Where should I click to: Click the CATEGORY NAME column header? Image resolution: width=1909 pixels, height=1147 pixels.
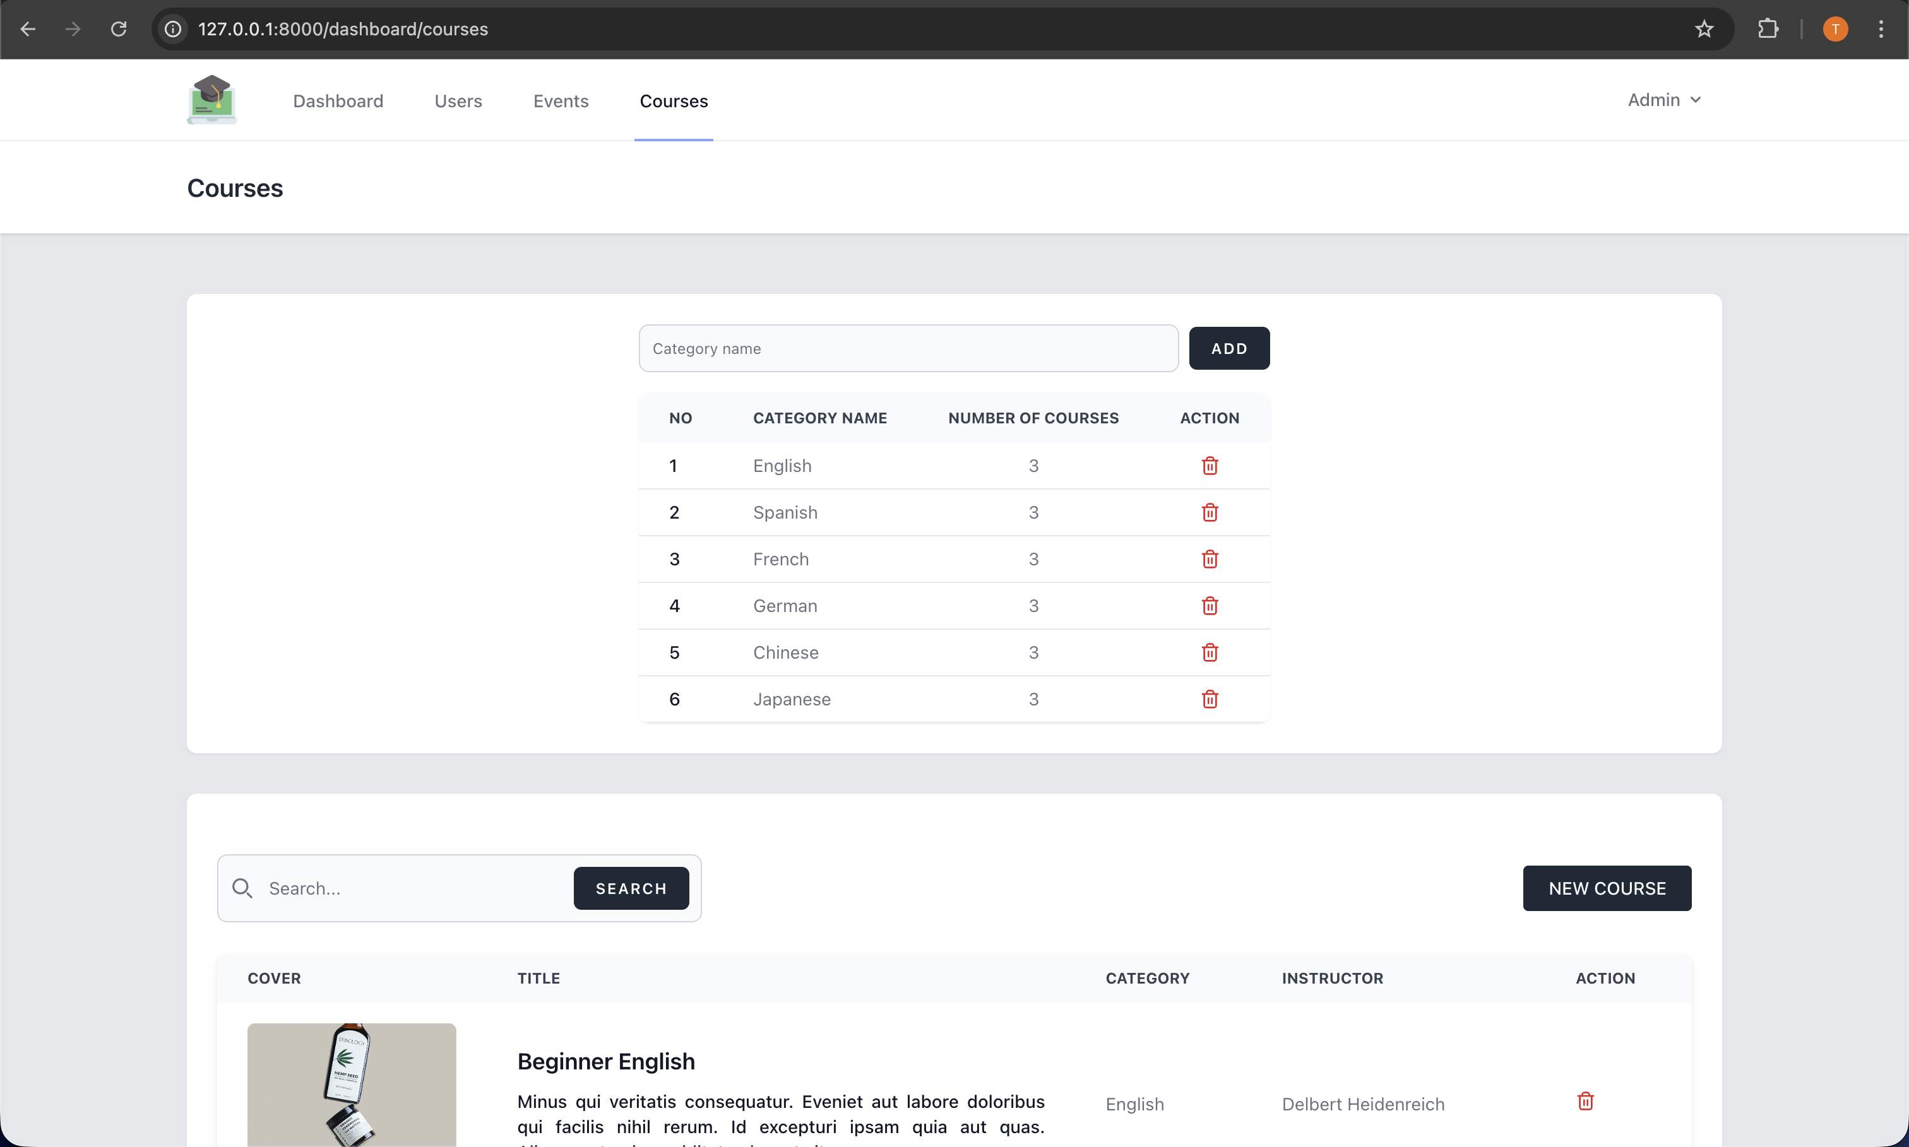pyautogui.click(x=819, y=418)
